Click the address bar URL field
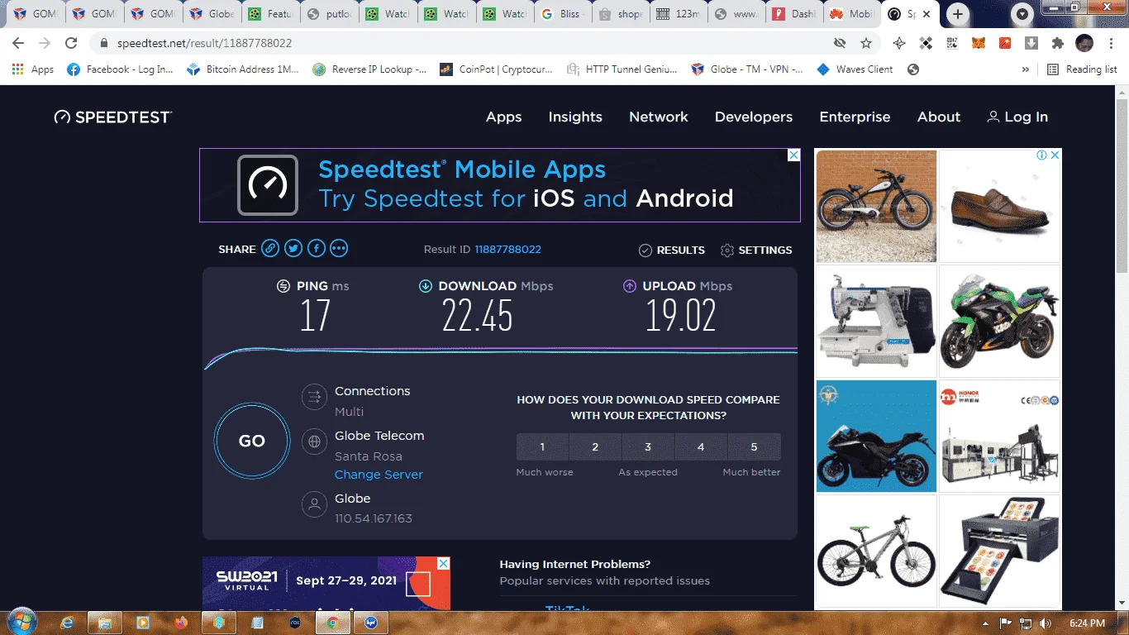The height and width of the screenshot is (635, 1129). point(463,43)
